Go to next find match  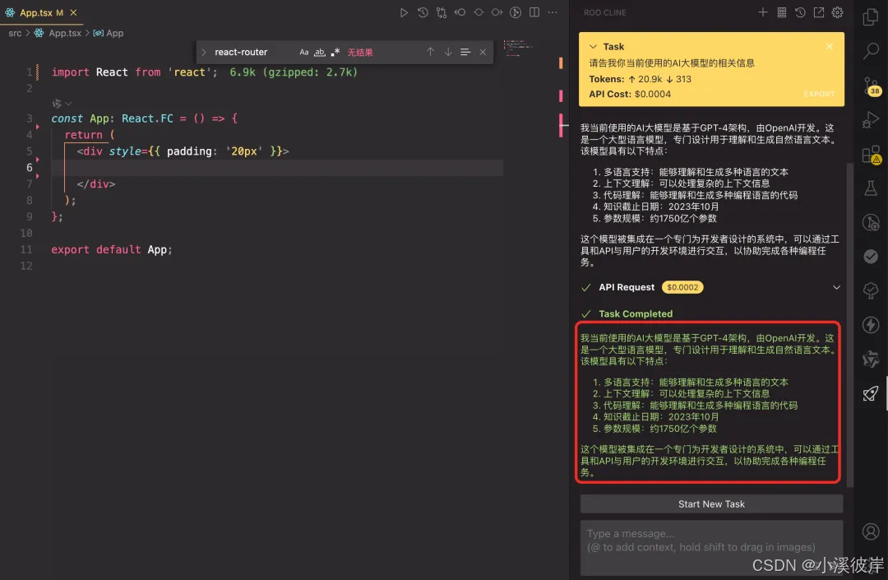448,52
